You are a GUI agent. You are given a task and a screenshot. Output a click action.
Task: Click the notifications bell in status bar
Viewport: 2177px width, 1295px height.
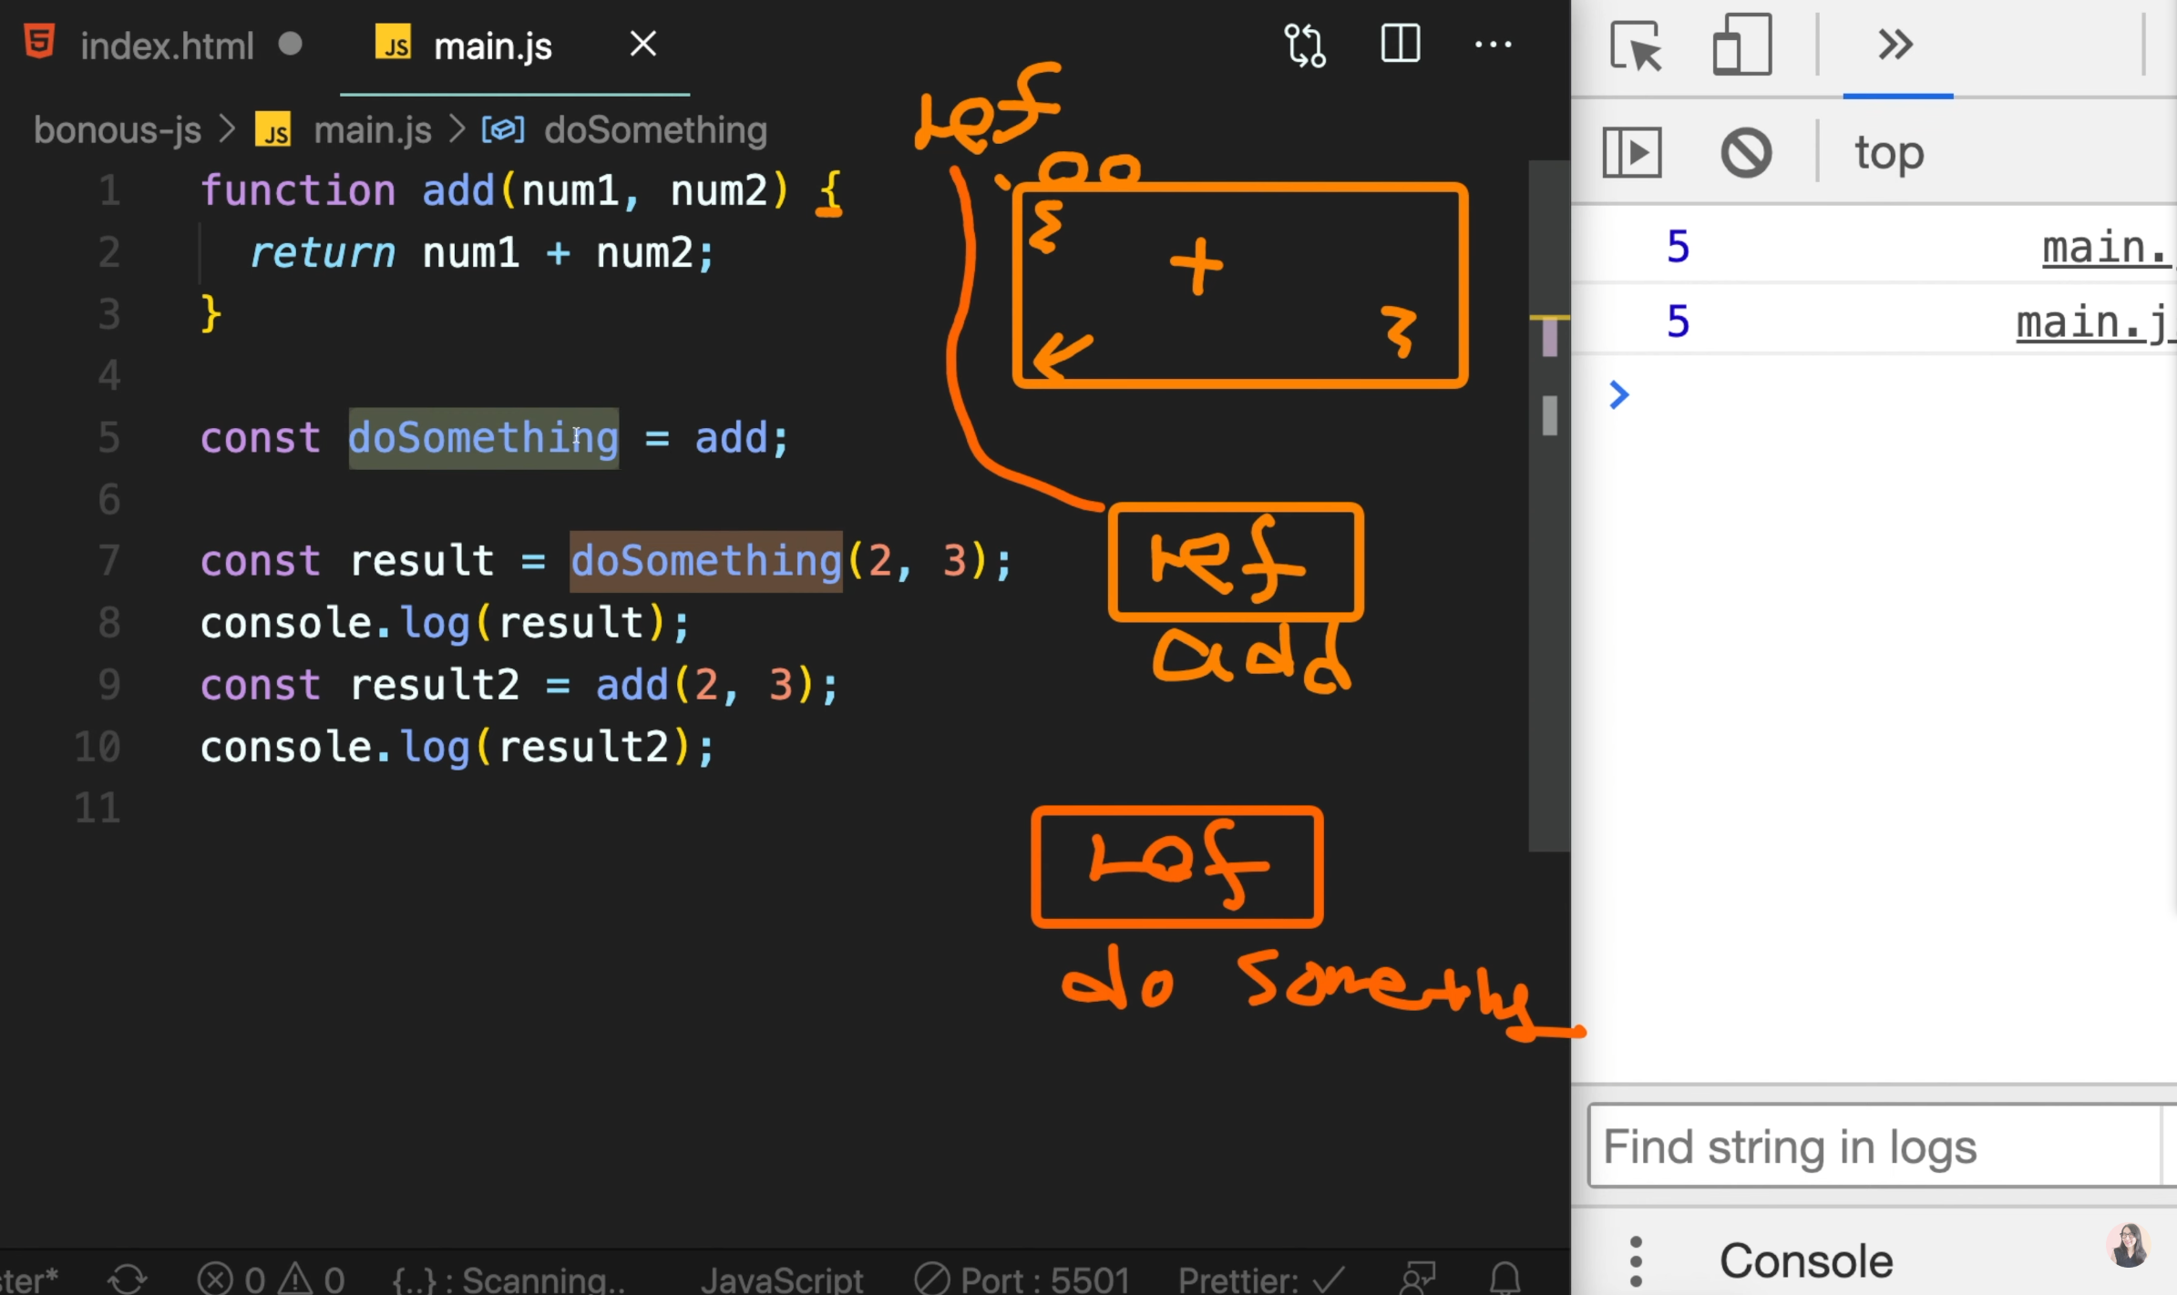1504,1278
